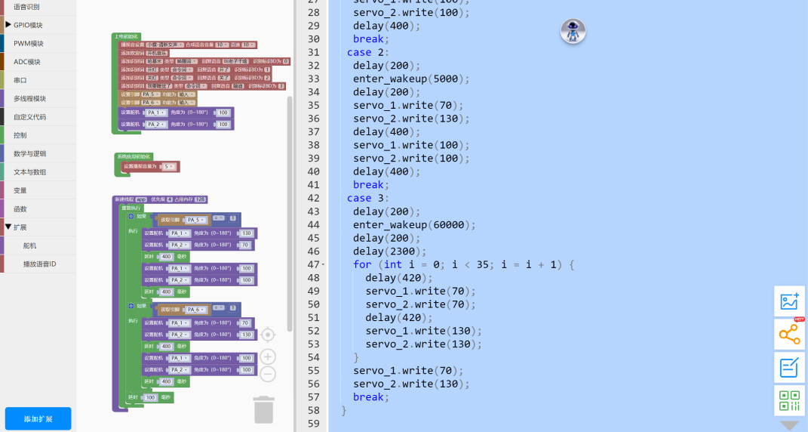Zoom in the block workspace
This screenshot has height=432, width=808.
(268, 356)
